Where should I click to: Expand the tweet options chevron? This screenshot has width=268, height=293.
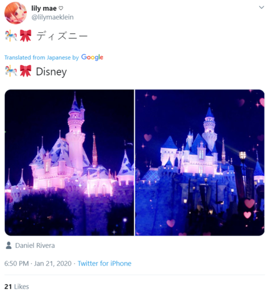262,8
